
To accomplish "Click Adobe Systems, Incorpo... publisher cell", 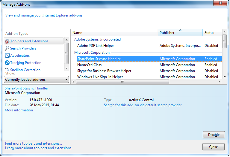I will (x=180, y=46).
